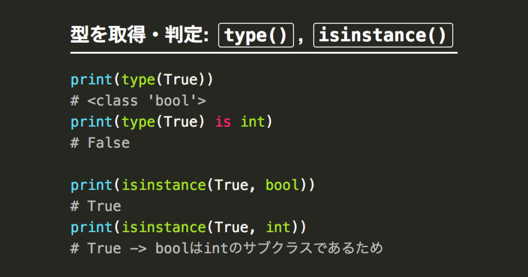This screenshot has height=277, width=528.
Task: Click the comment explaining boolはintのサブクラス
Action: (227, 249)
